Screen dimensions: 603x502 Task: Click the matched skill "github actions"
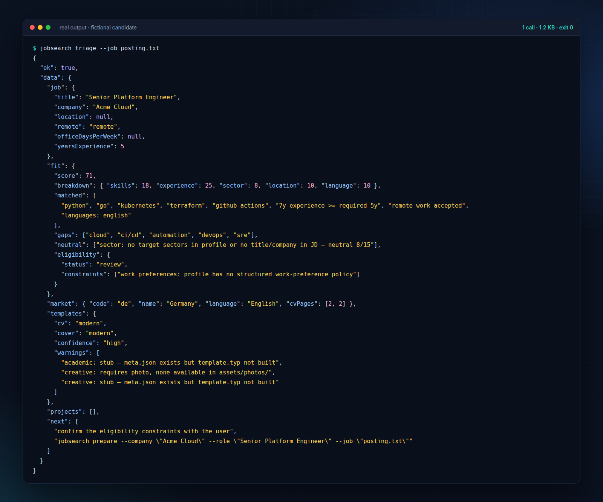[x=240, y=206]
